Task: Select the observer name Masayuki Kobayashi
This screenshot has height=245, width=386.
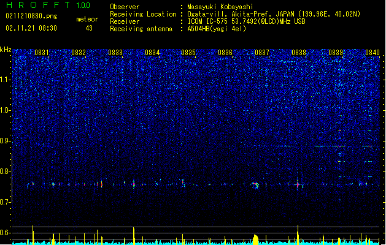Action: (220, 7)
